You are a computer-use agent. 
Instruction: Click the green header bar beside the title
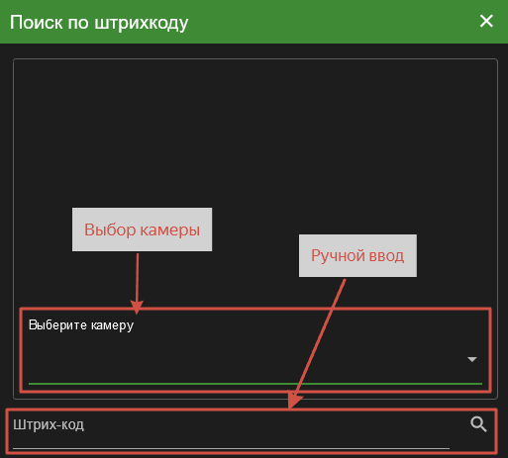330,22
